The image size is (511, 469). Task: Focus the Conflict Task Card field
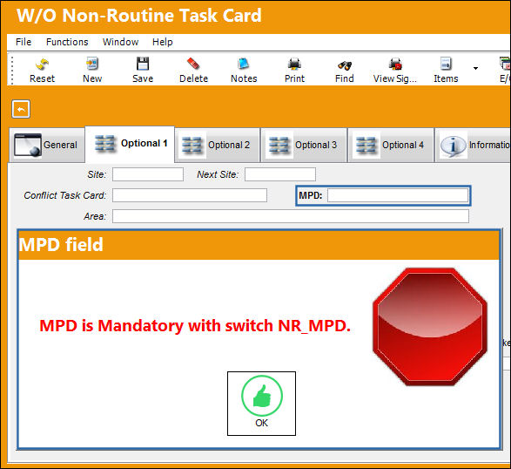tap(190, 195)
